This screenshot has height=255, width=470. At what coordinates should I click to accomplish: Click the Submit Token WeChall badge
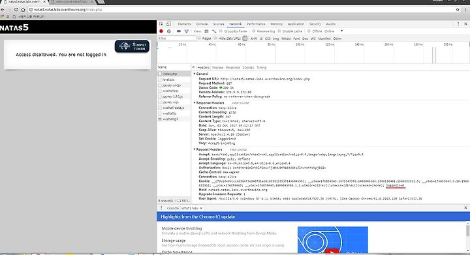click(132, 46)
